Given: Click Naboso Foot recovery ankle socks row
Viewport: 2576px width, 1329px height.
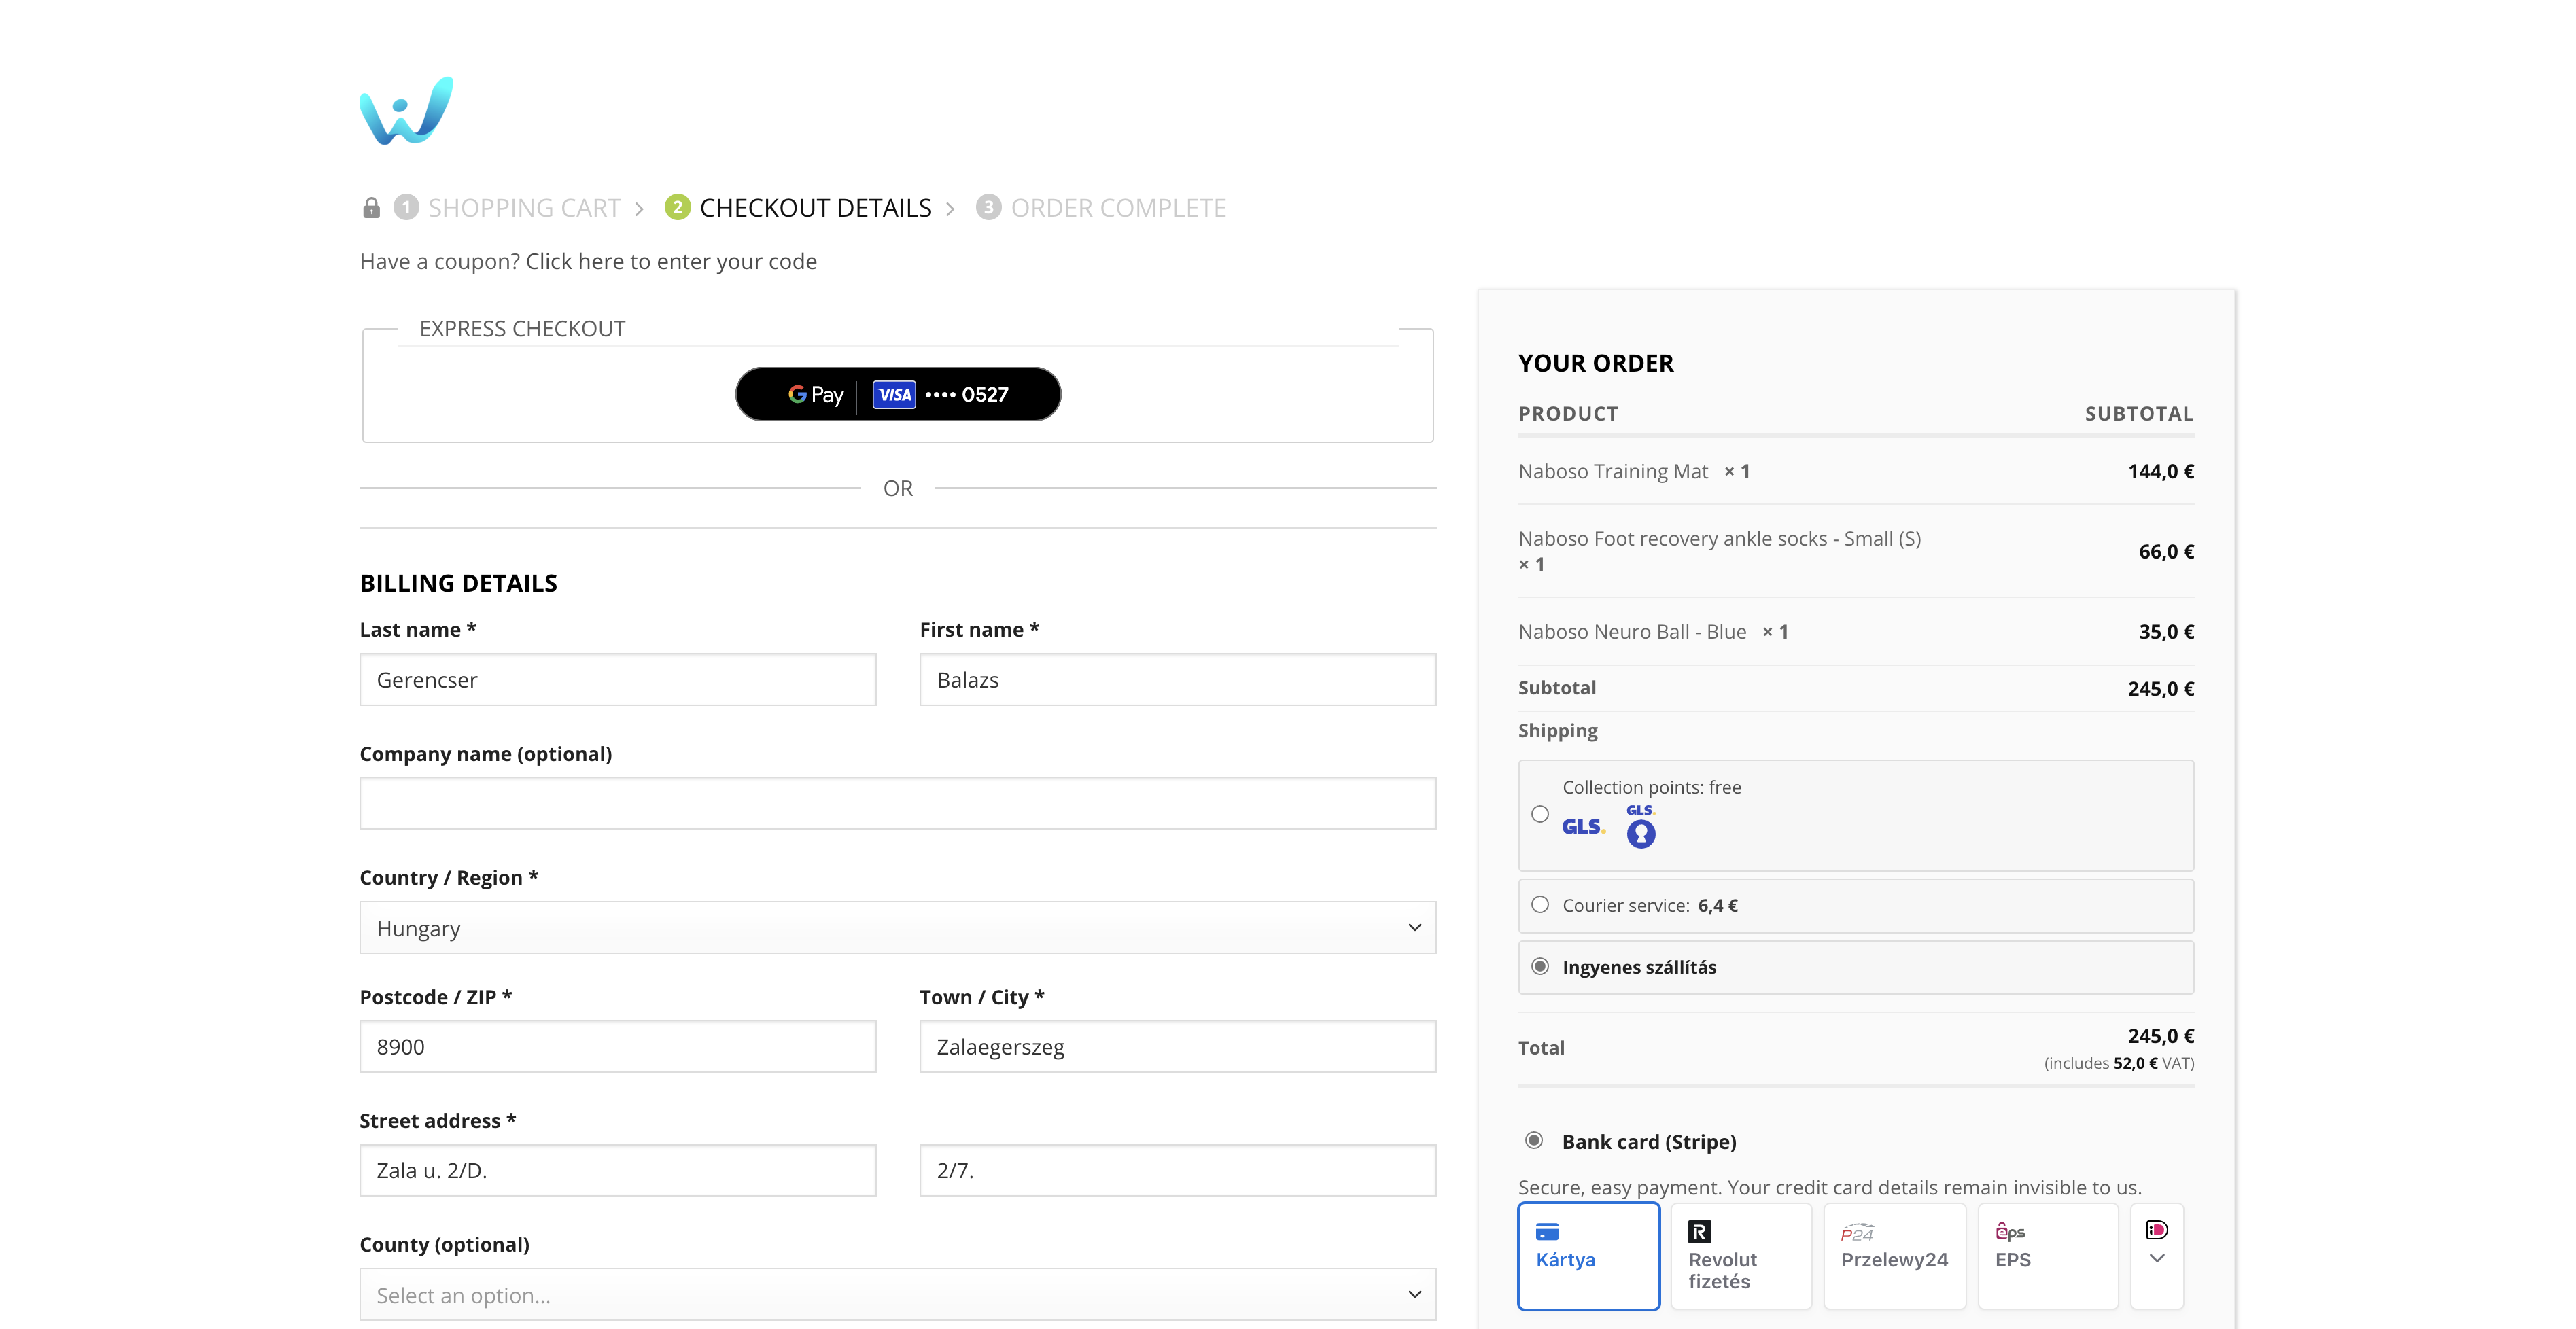Looking at the screenshot, I should (1856, 551).
